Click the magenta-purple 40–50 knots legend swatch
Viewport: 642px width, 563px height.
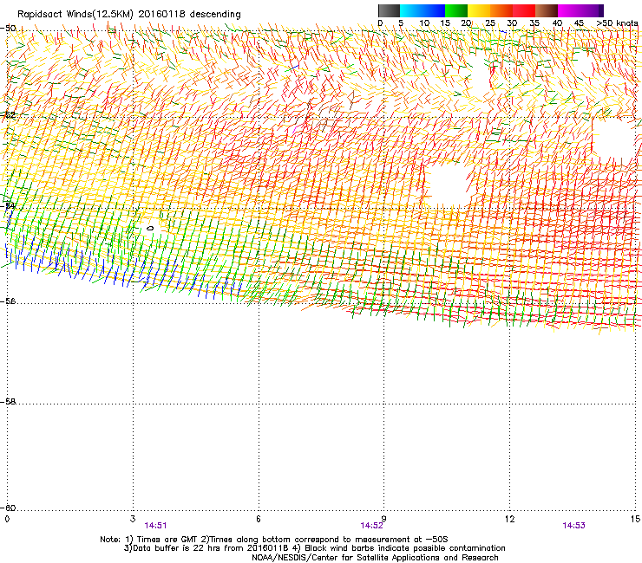[580, 10]
